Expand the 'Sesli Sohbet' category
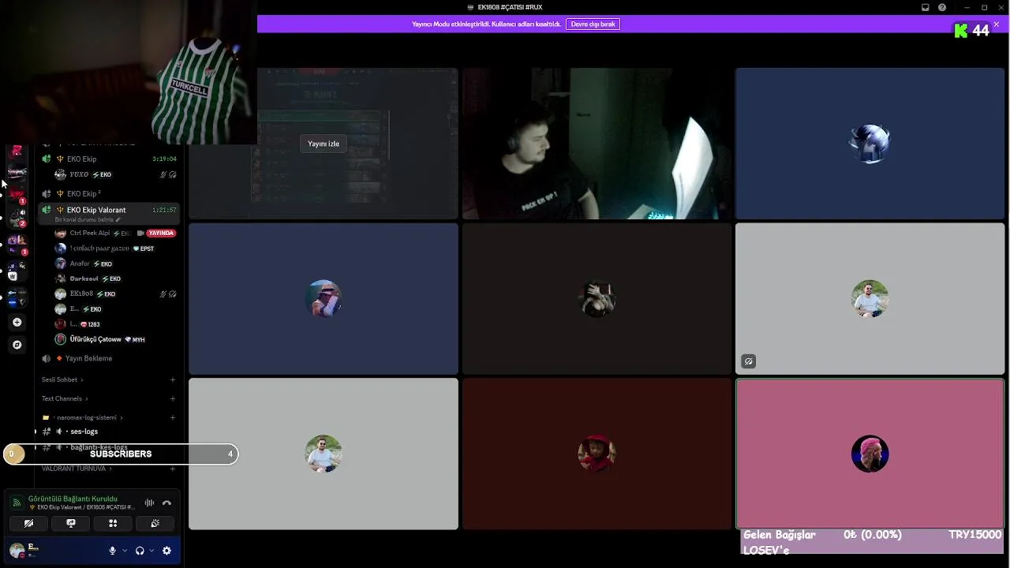The height and width of the screenshot is (568, 1010). (x=62, y=379)
